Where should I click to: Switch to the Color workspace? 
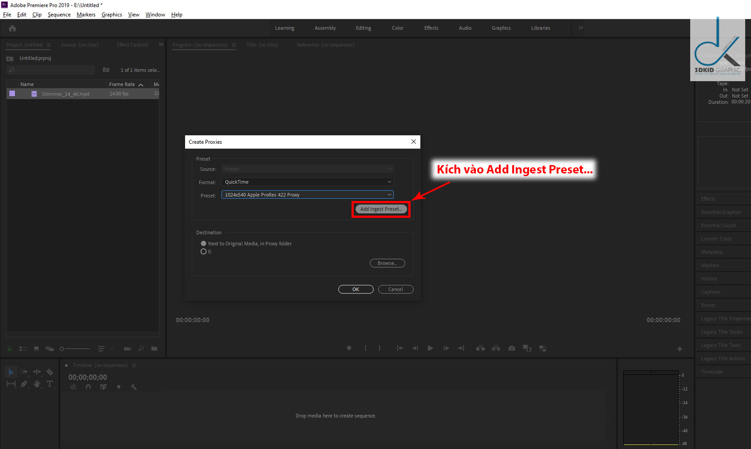[x=398, y=28]
